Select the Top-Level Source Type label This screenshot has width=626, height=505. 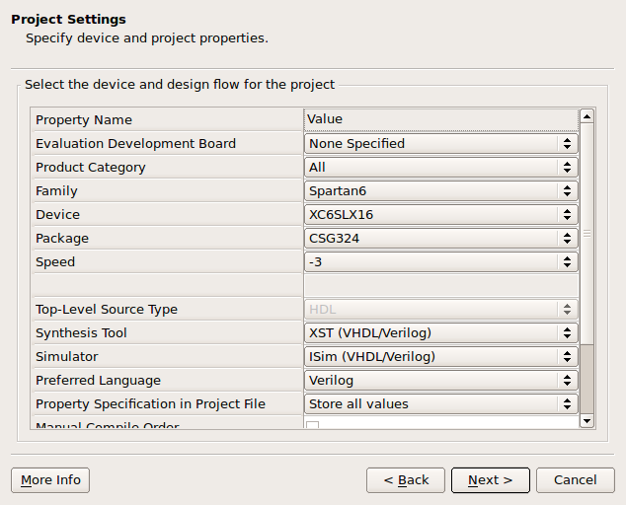point(107,310)
